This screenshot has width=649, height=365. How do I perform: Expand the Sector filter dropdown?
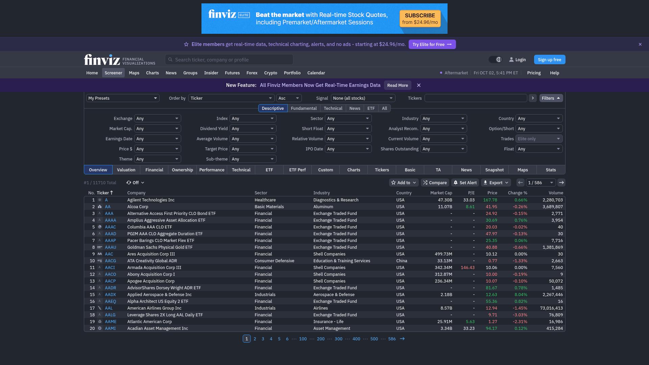[x=348, y=118]
